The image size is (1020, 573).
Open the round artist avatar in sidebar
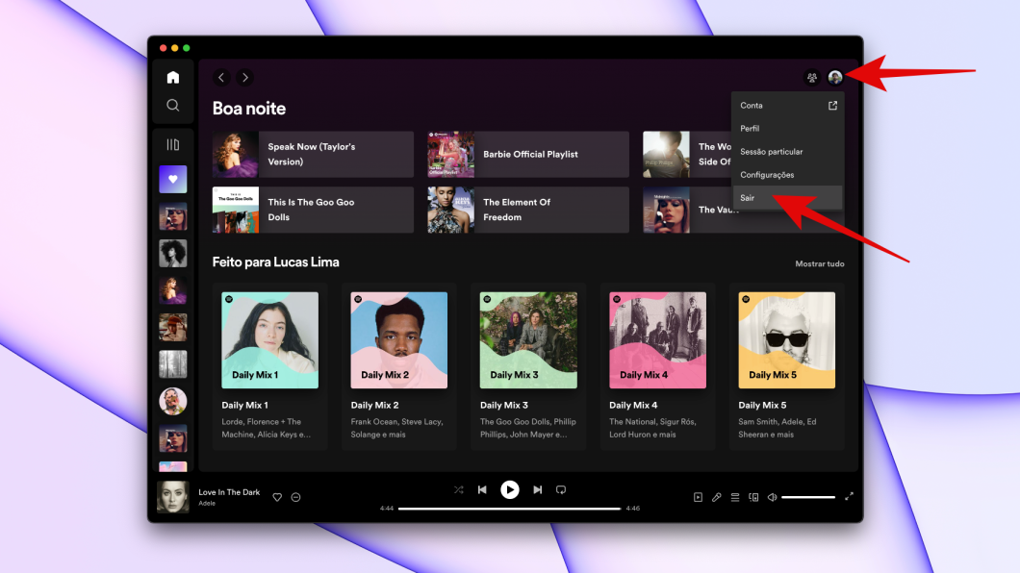[173, 402]
